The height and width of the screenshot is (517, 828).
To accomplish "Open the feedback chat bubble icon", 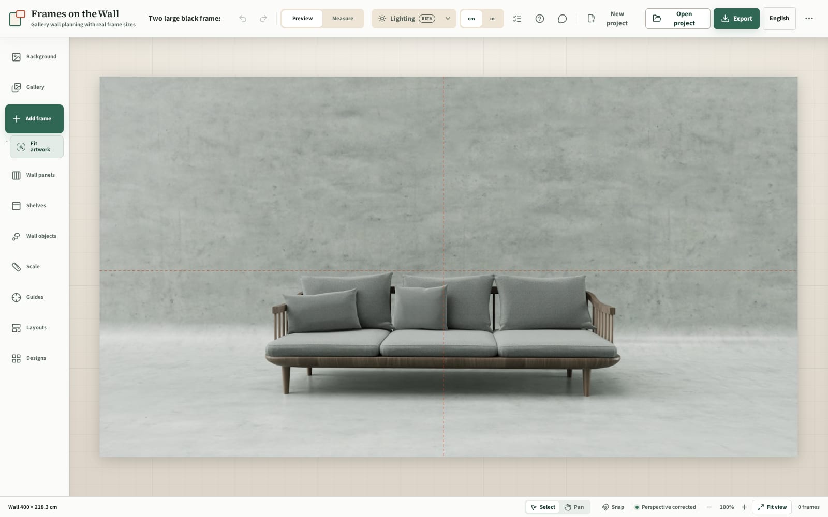I will (x=563, y=19).
